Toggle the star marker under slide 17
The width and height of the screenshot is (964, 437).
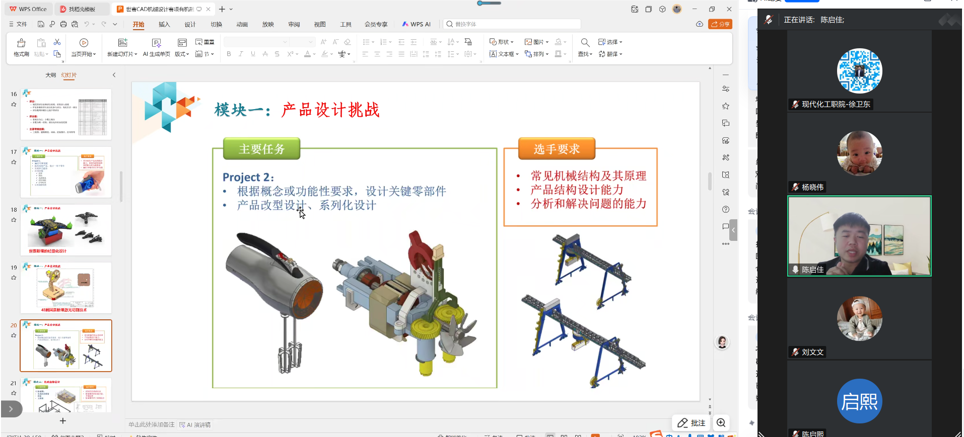coord(14,162)
